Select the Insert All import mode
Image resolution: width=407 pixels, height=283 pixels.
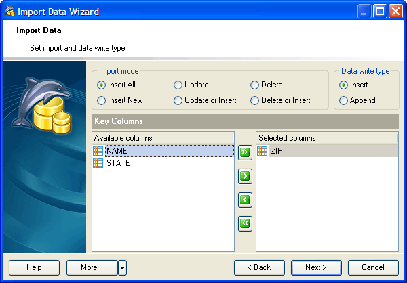point(102,85)
